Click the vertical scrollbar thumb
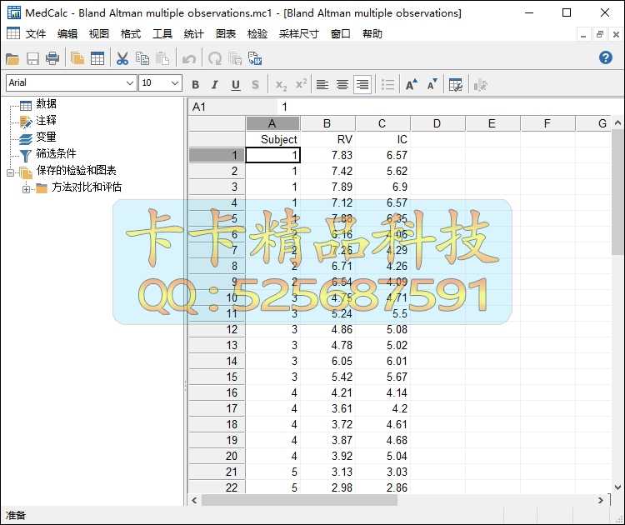625x525 pixels. (617, 192)
